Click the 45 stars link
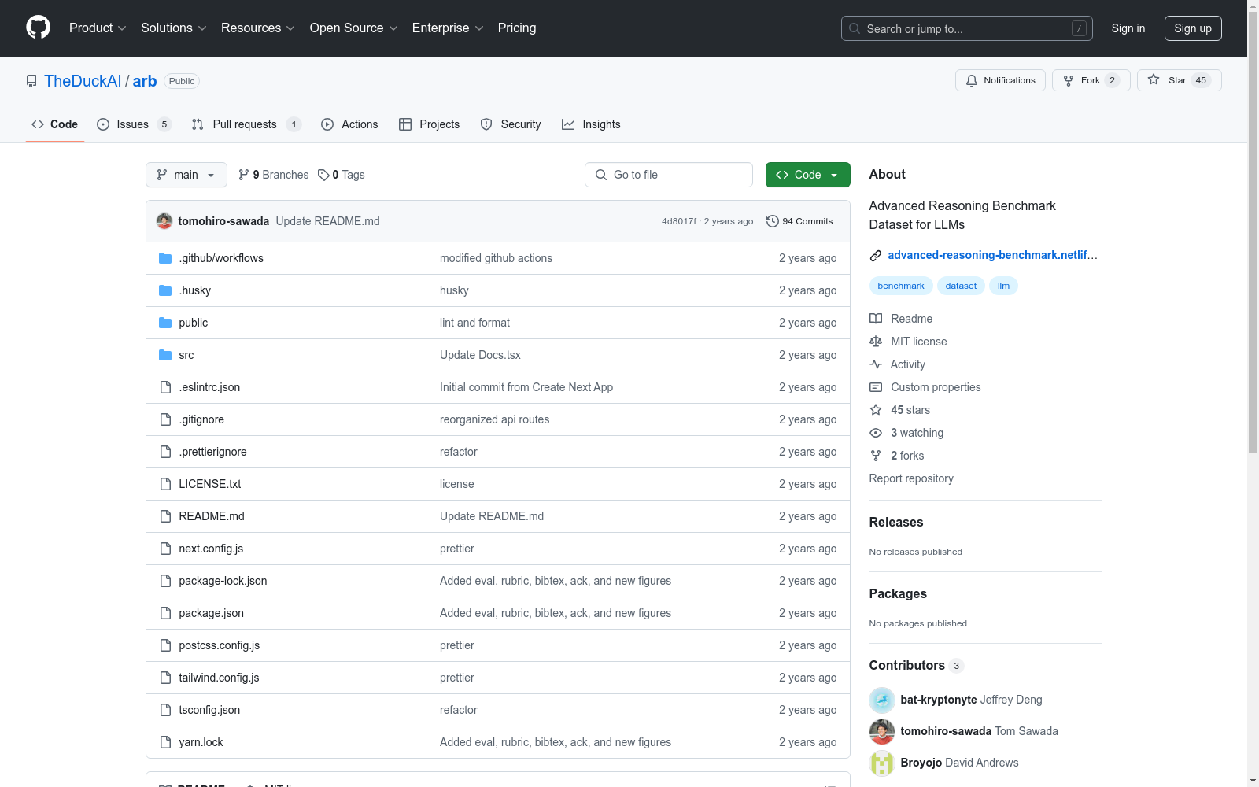The height and width of the screenshot is (787, 1259). click(910, 410)
